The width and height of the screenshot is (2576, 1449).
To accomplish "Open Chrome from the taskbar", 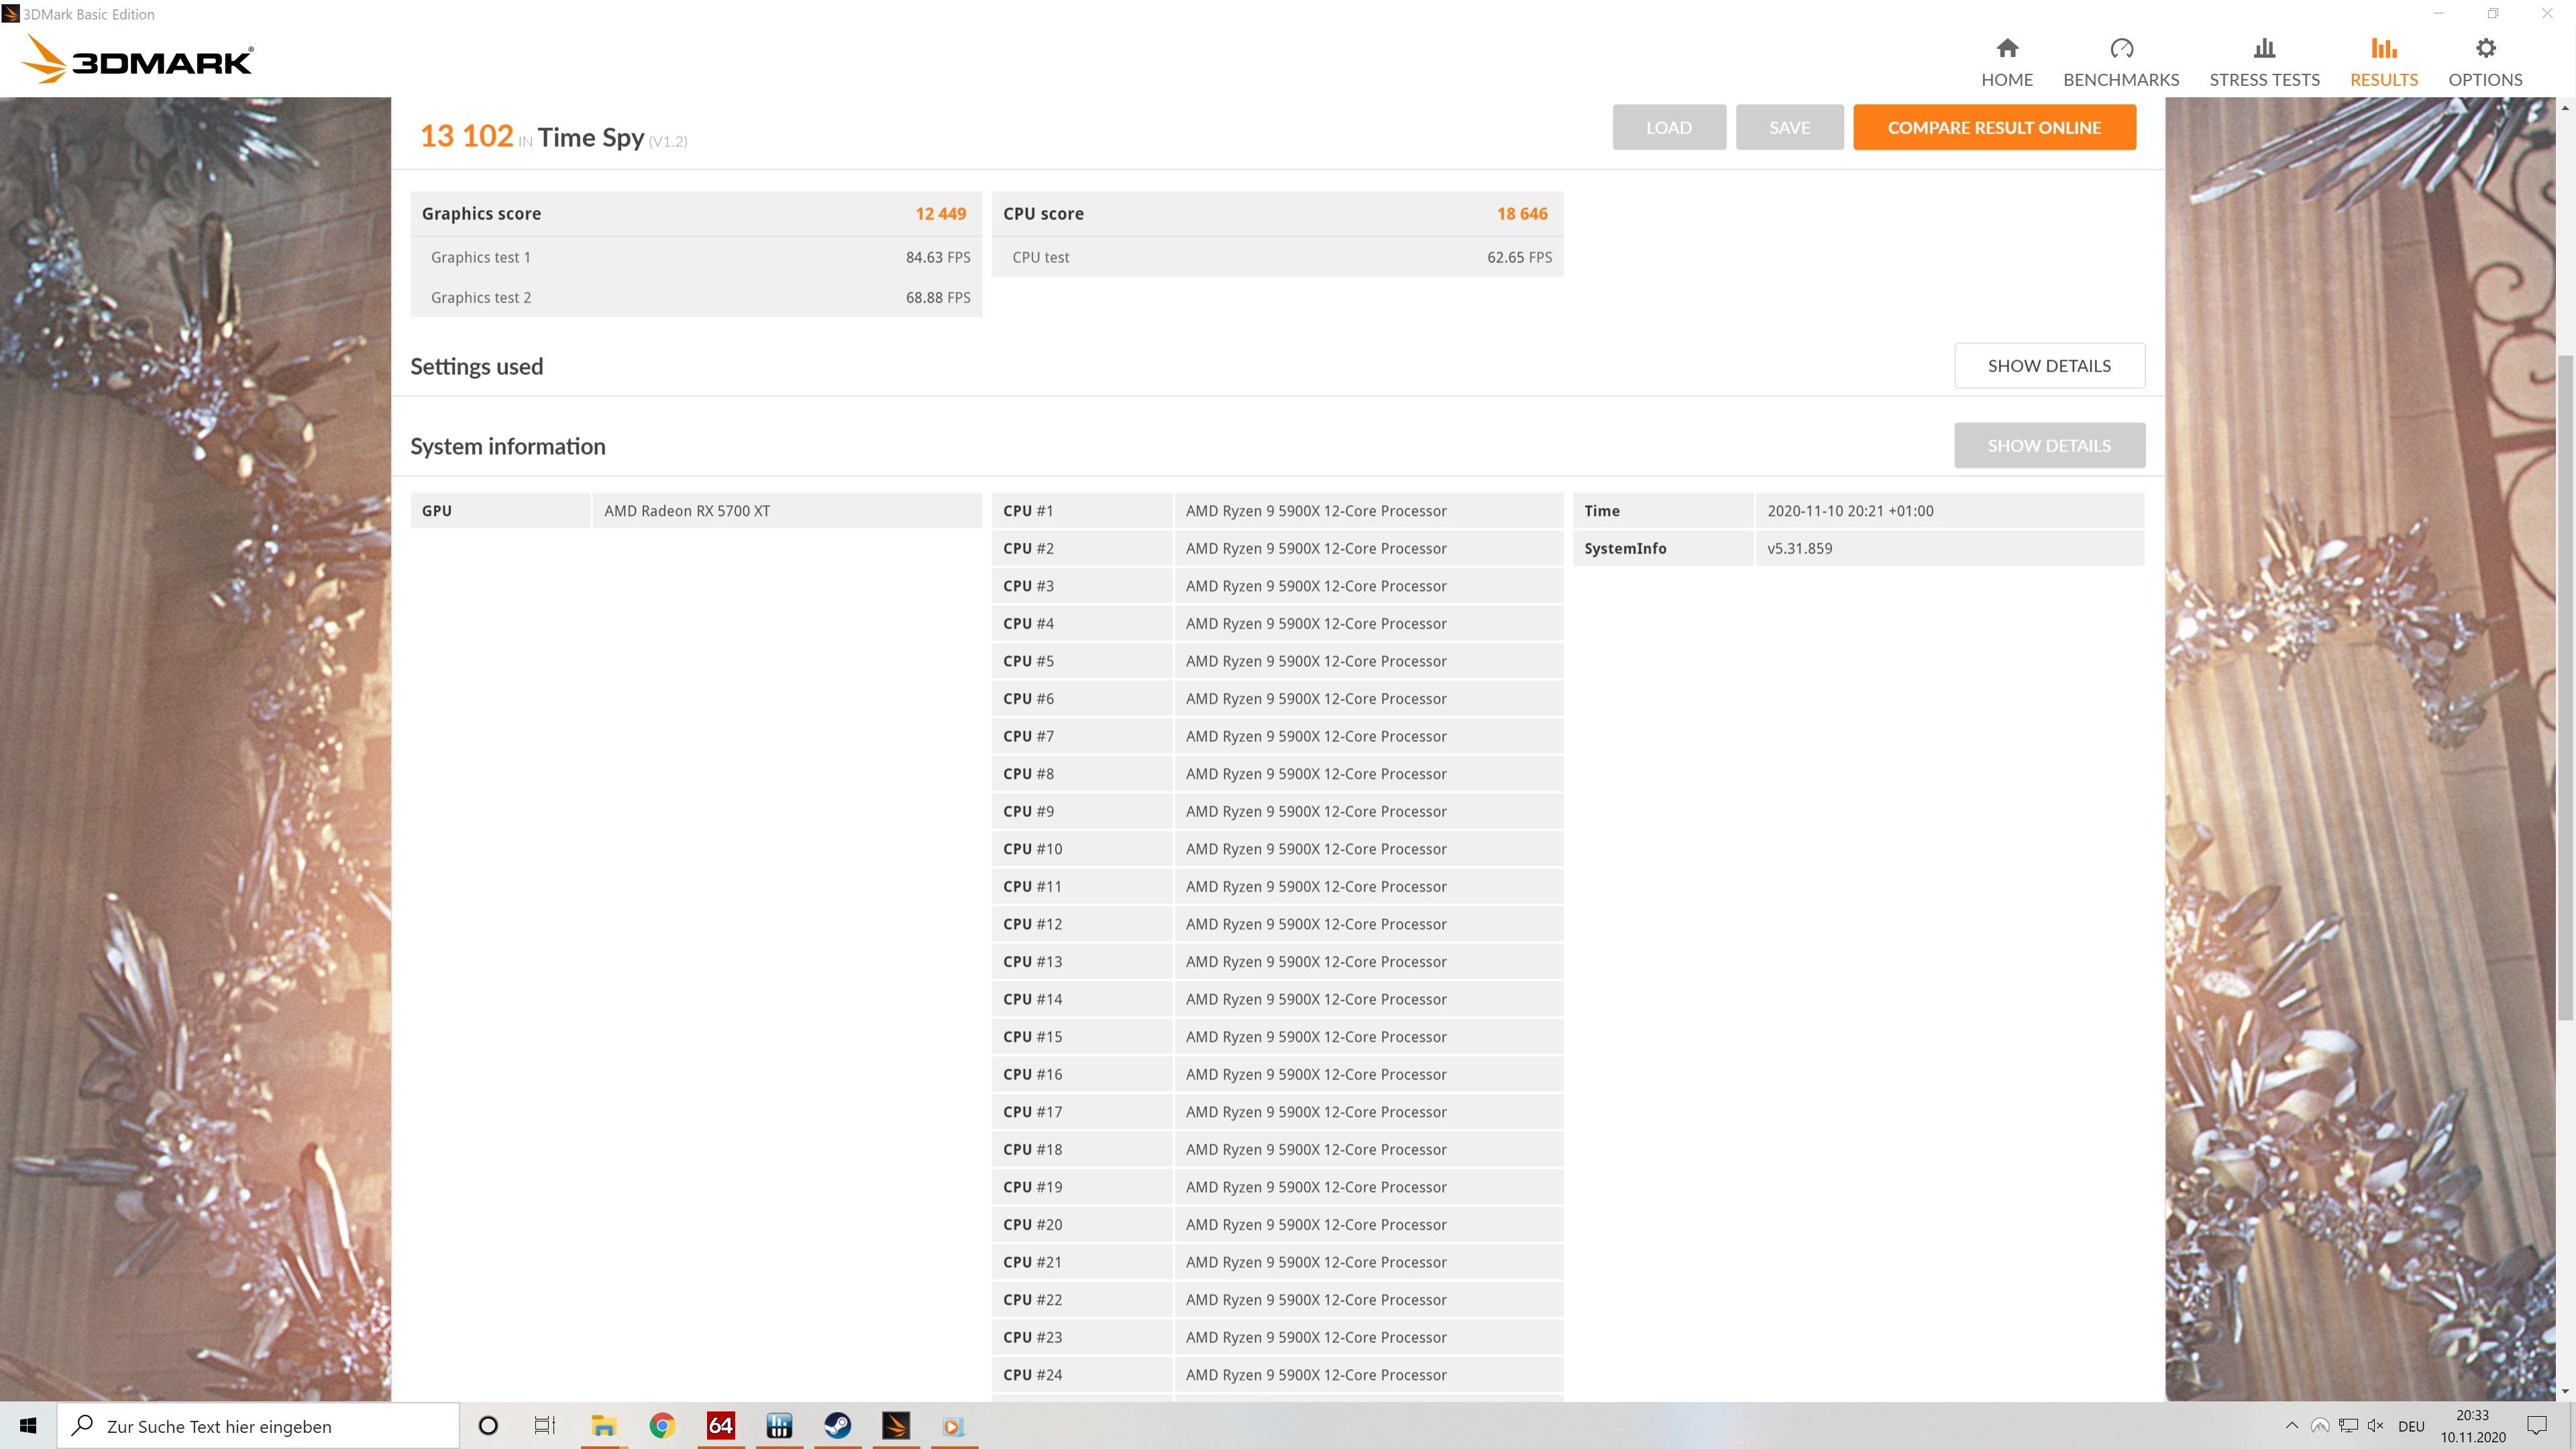I will coord(662,1425).
